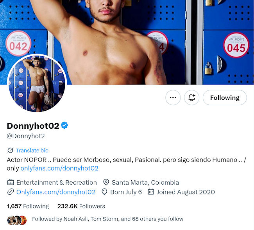Open the three-dot more options menu

tap(173, 98)
